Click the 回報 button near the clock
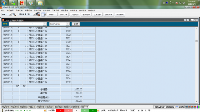 click(180, 107)
